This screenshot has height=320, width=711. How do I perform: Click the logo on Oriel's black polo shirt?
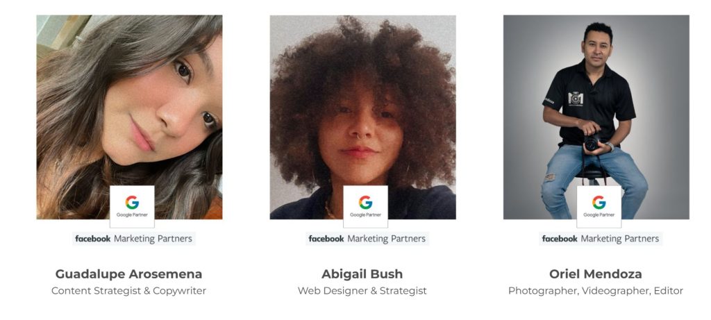576,99
